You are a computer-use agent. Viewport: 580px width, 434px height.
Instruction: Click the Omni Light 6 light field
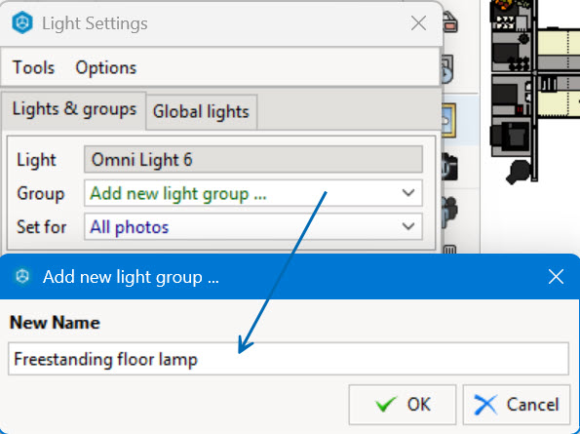(253, 160)
